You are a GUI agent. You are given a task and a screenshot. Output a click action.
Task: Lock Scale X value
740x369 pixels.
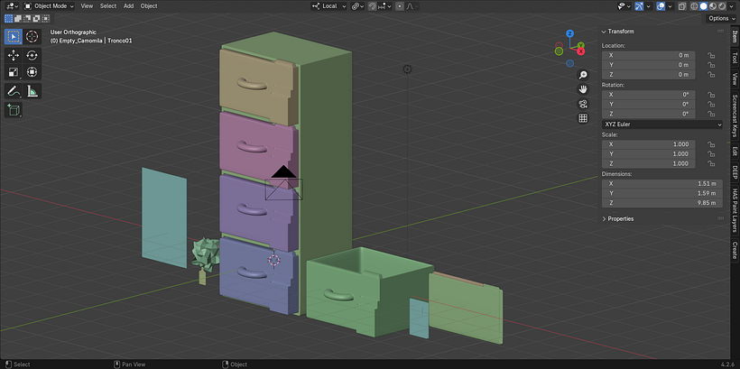[x=710, y=144]
